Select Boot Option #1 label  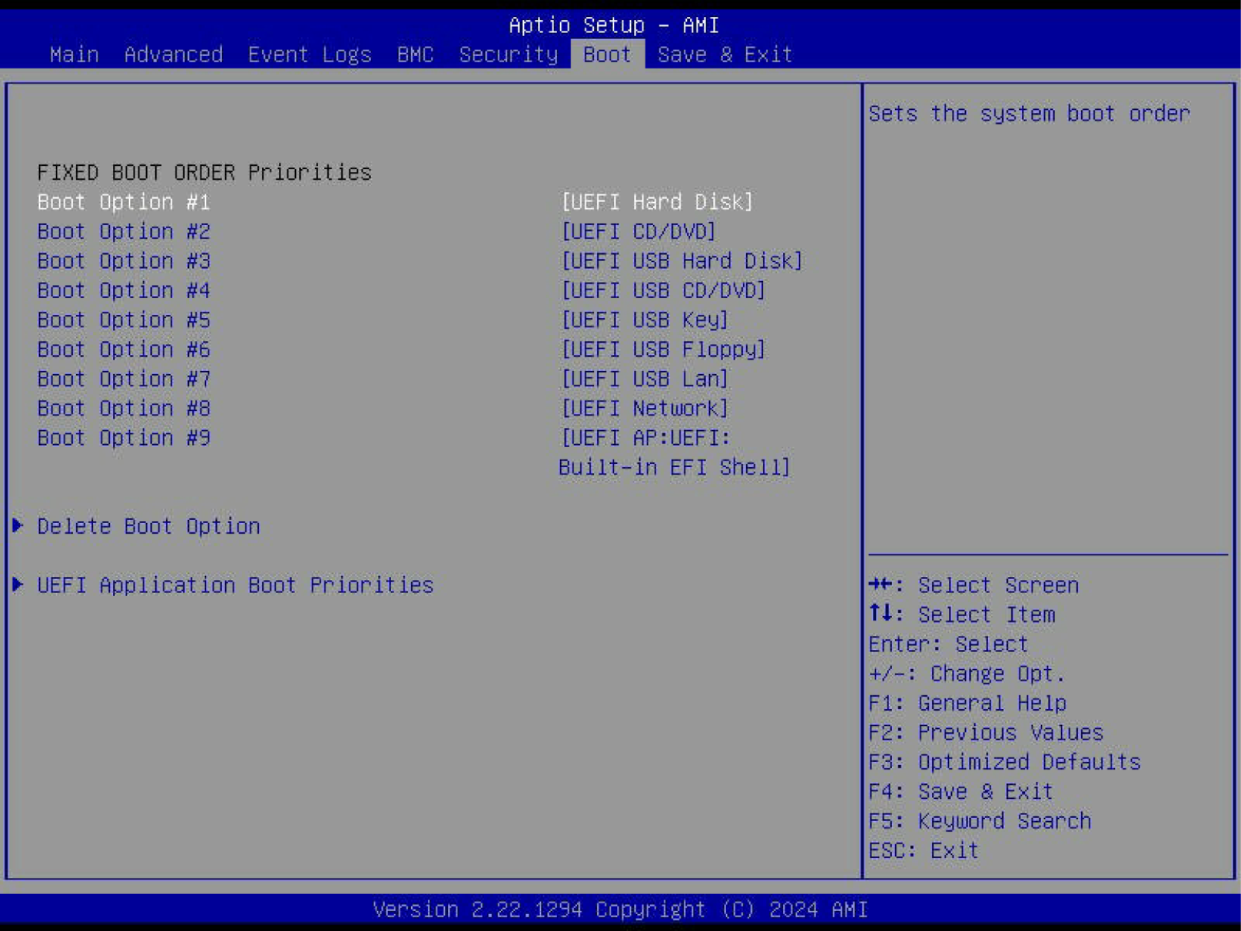coord(124,202)
